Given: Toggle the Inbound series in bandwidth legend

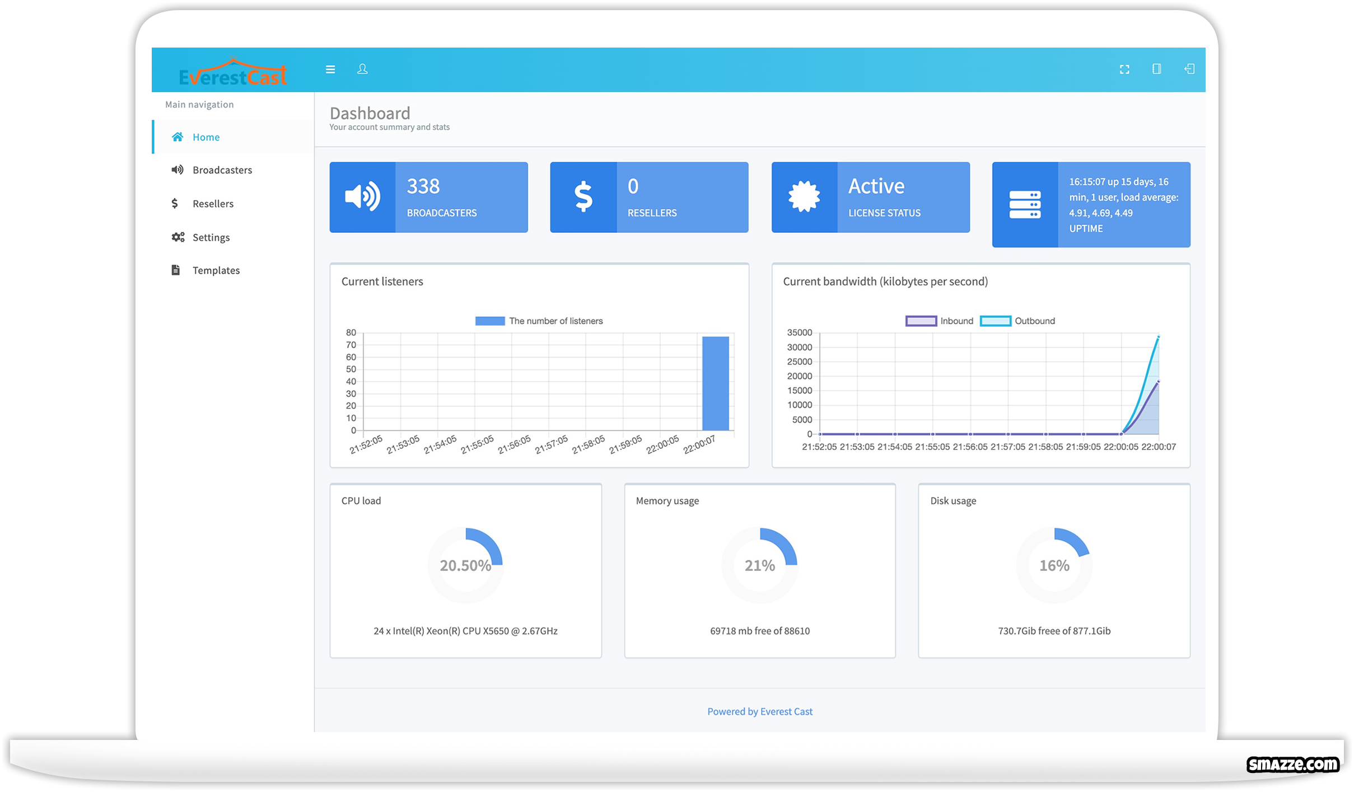Looking at the screenshot, I should (939, 321).
